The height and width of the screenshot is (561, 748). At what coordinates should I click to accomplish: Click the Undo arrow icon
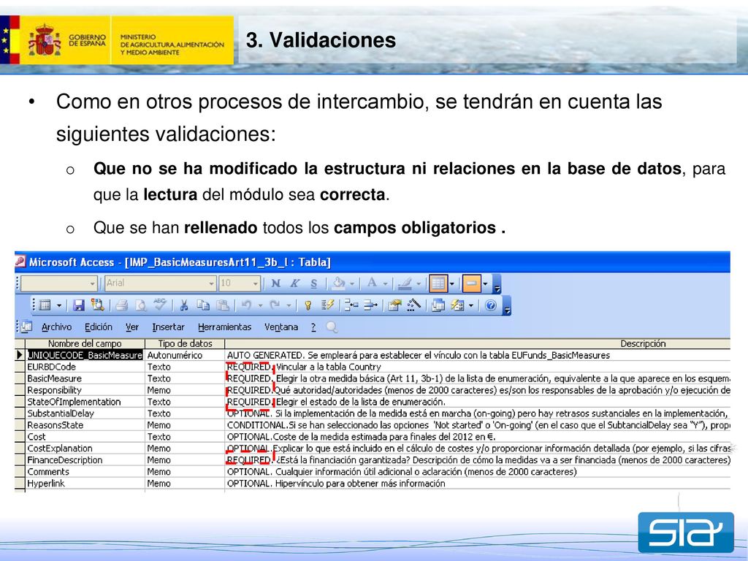pyautogui.click(x=247, y=305)
